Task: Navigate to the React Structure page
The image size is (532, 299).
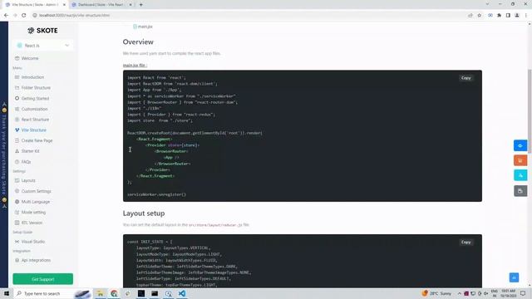Action: (35, 120)
